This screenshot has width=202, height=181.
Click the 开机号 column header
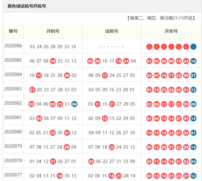pyautogui.click(x=53, y=31)
